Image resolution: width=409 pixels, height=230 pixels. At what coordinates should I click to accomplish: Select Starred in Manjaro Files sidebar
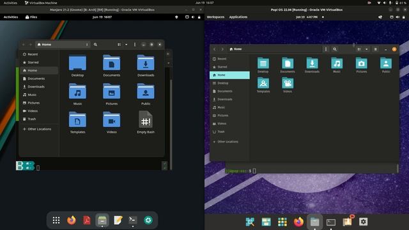pyautogui.click(x=39, y=63)
